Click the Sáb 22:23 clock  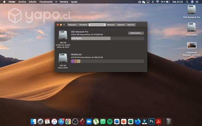[177, 2]
